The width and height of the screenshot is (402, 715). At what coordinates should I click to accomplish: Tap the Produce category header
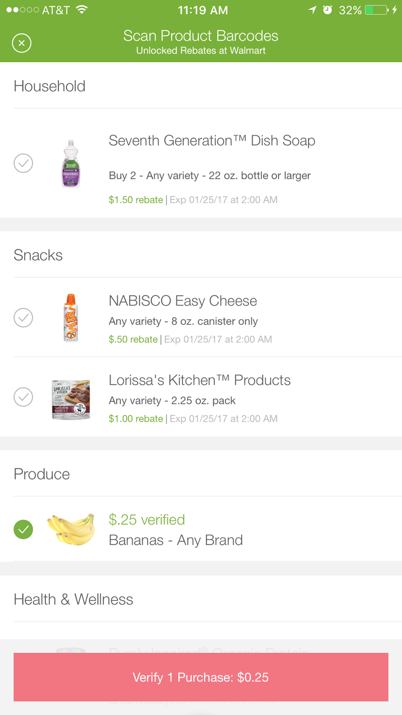pos(42,474)
